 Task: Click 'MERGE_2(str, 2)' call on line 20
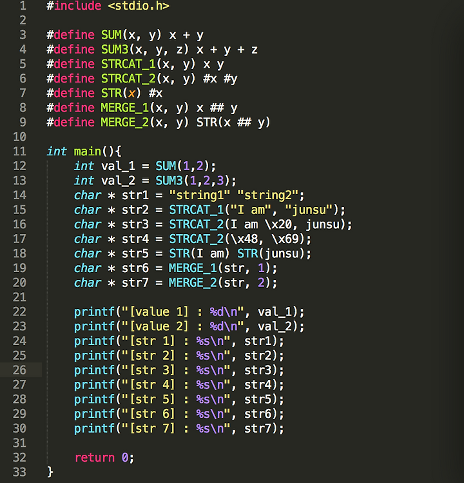pos(220,283)
